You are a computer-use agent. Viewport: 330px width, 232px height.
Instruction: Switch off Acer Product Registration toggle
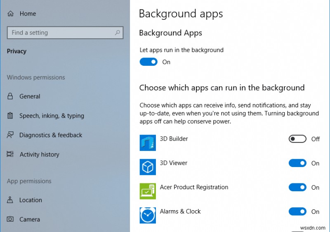(297, 187)
